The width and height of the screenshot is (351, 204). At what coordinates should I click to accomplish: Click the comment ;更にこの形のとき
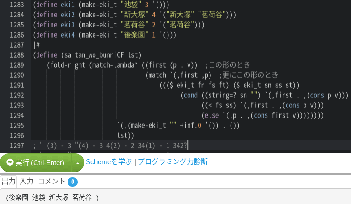coord(248,75)
